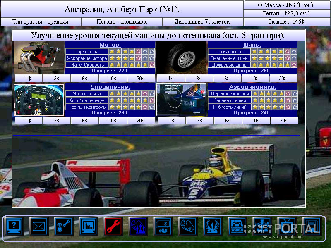Open car setup icon with car and wrench
This screenshot has height=248, width=331.
(64, 227)
